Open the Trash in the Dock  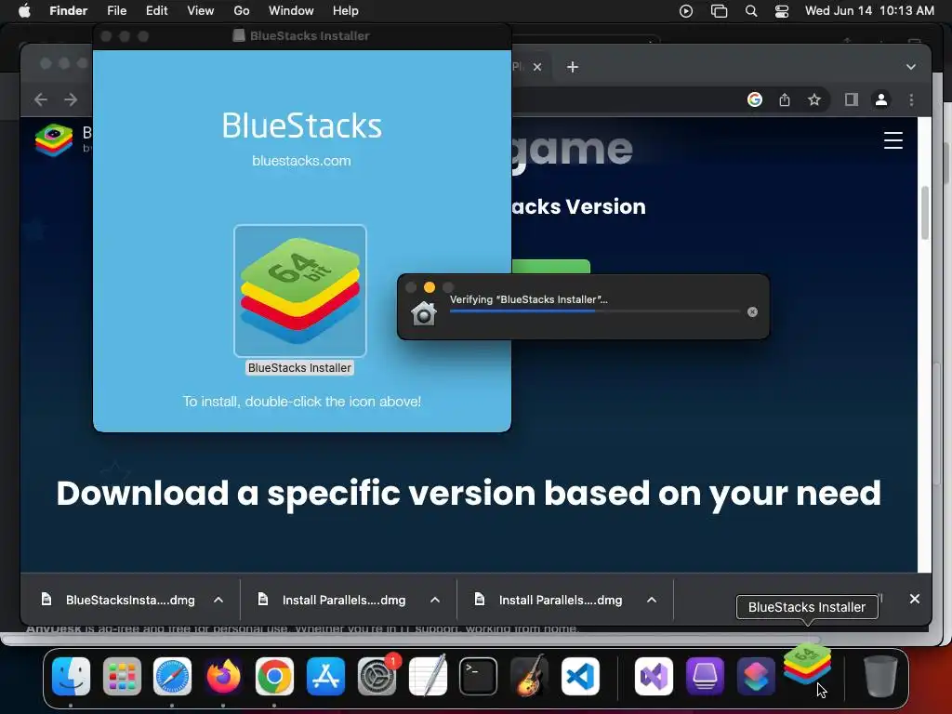880,677
